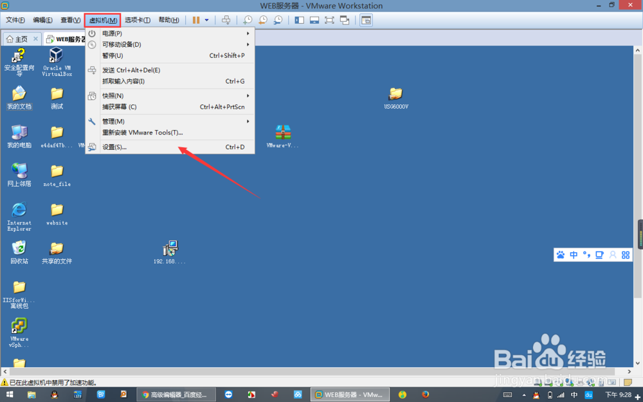Close the 虚拟机(M) menu in the menu bar
This screenshot has height=402, width=643.
point(102,20)
